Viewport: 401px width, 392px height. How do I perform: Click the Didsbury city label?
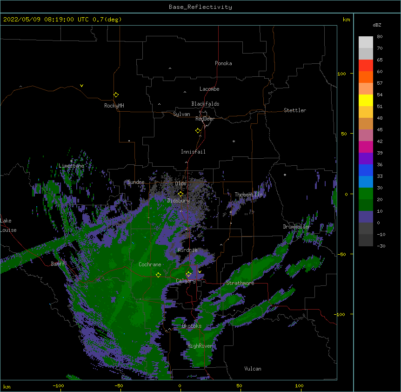178,201
